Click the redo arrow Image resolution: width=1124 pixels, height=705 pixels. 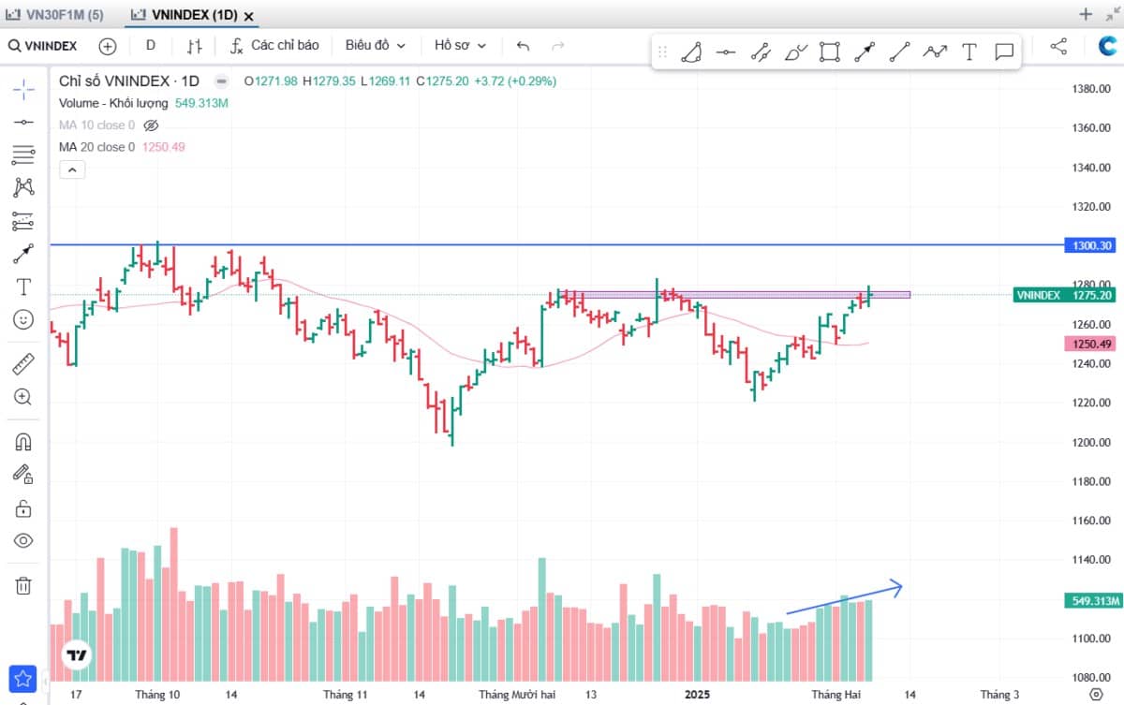(x=558, y=45)
